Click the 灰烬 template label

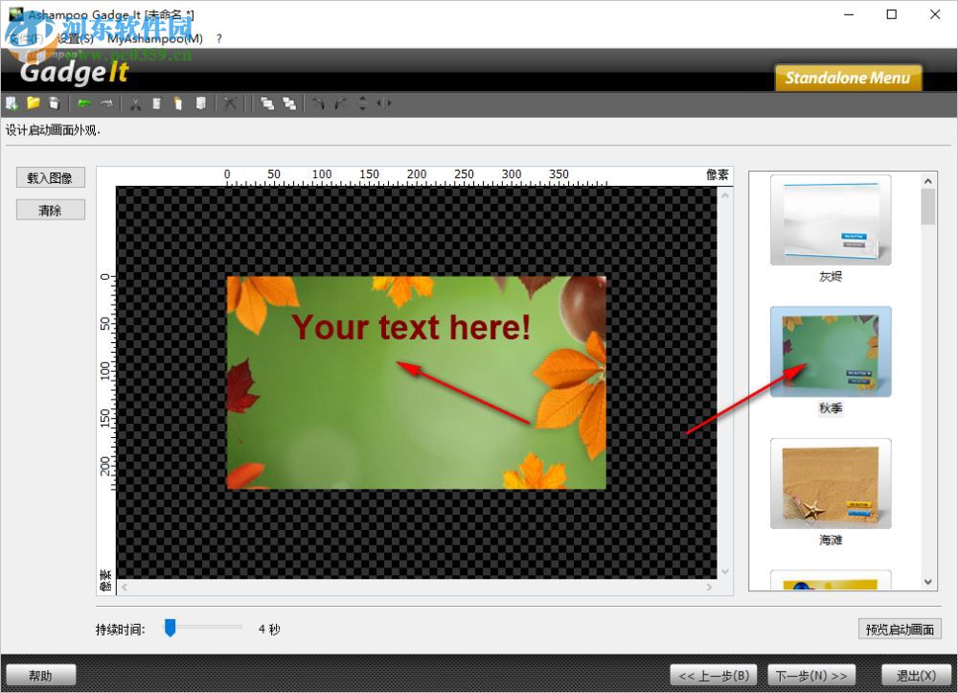pos(831,276)
